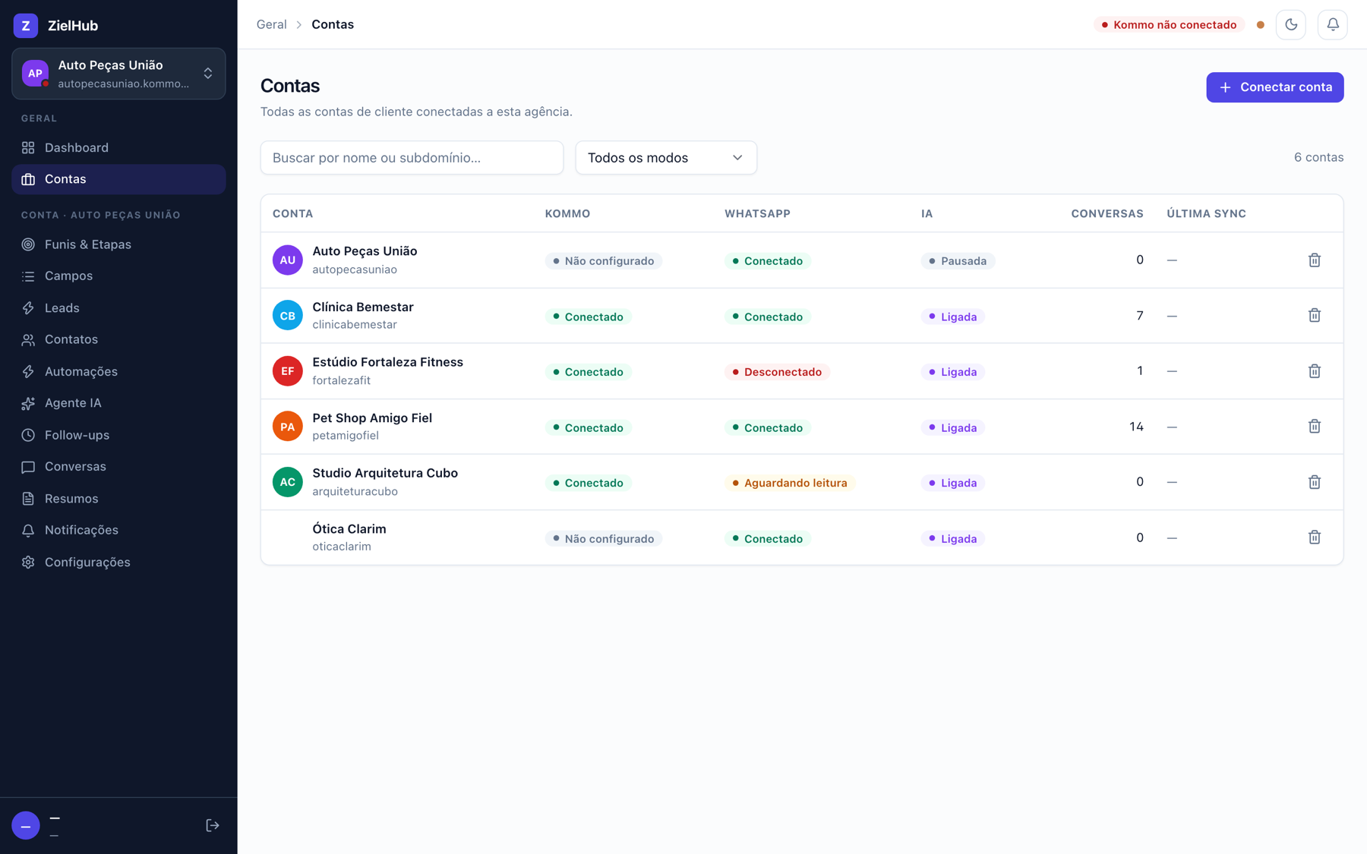The image size is (1367, 854).
Task: Delete the Studio Arquitetura Cubo account
Action: coord(1315,482)
